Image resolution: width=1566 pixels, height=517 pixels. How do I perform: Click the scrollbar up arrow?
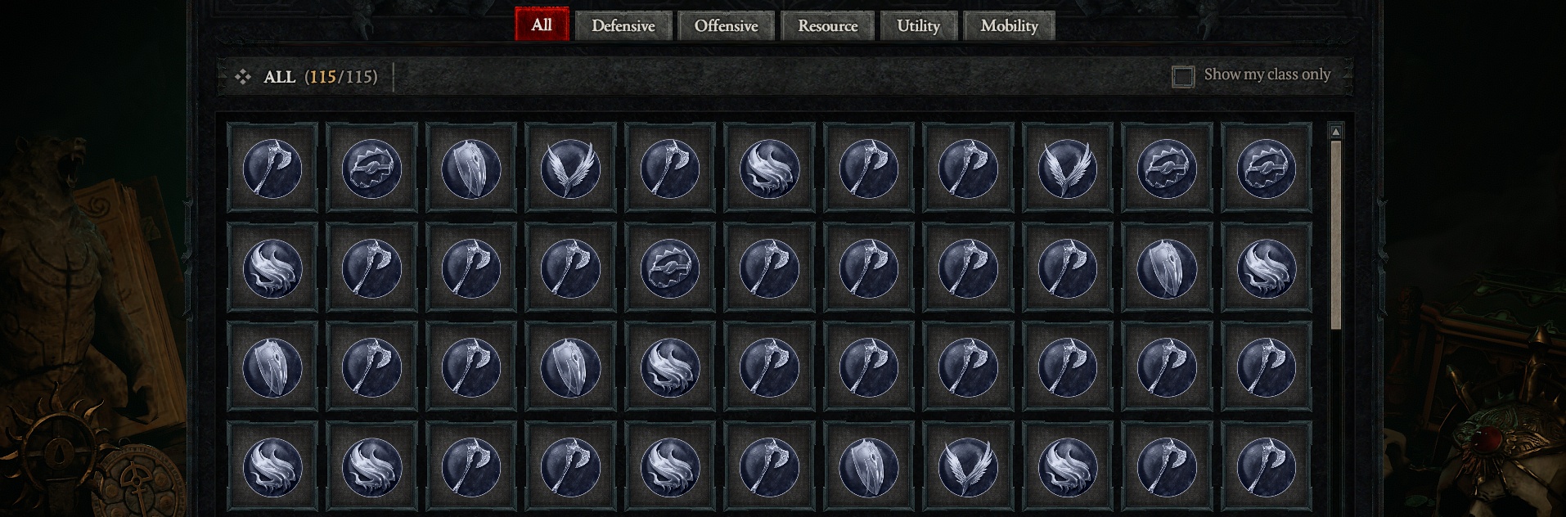pos(1336,132)
